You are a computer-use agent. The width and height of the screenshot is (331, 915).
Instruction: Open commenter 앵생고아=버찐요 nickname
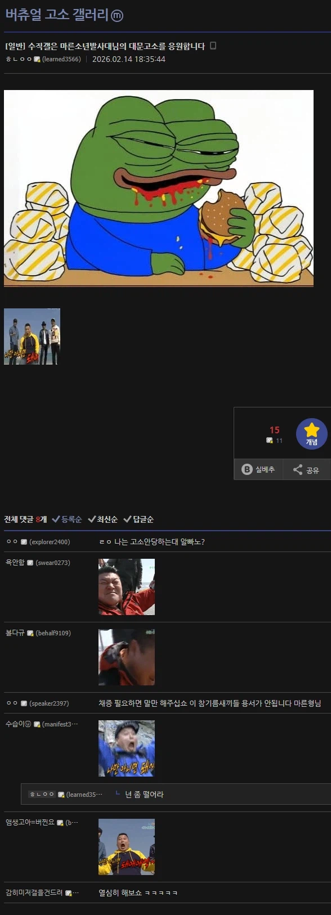(x=30, y=823)
